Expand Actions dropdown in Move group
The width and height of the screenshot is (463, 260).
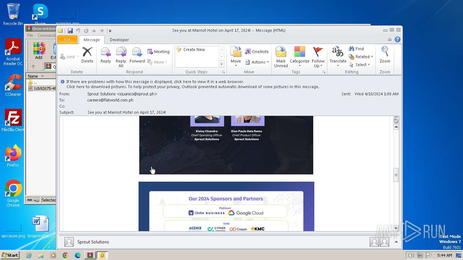(x=257, y=62)
